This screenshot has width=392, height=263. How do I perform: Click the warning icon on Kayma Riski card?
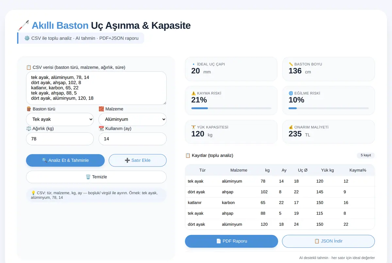click(193, 93)
